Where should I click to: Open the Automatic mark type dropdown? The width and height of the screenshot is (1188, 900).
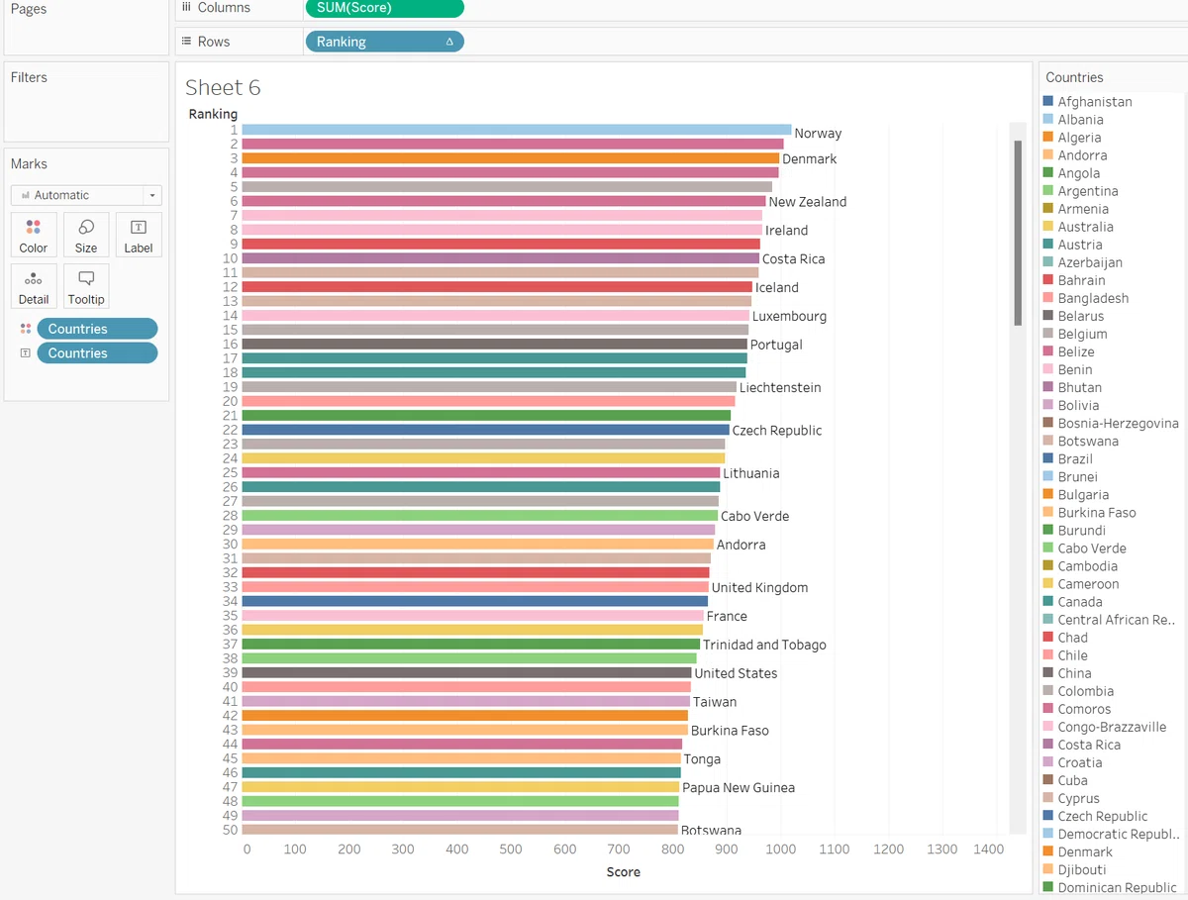(86, 195)
